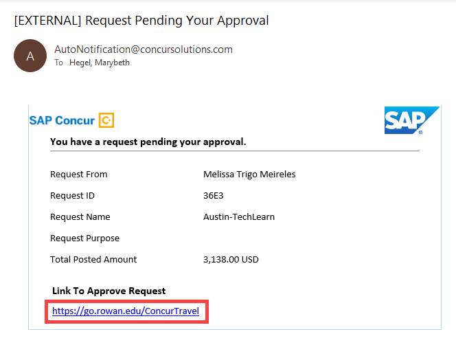Click the Request From label

[x=79, y=174]
